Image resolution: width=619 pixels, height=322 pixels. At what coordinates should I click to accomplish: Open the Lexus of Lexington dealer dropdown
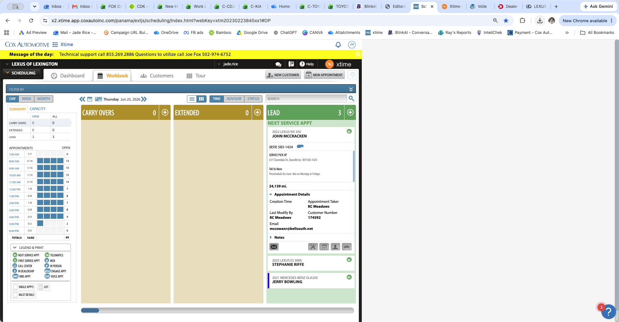point(7,64)
